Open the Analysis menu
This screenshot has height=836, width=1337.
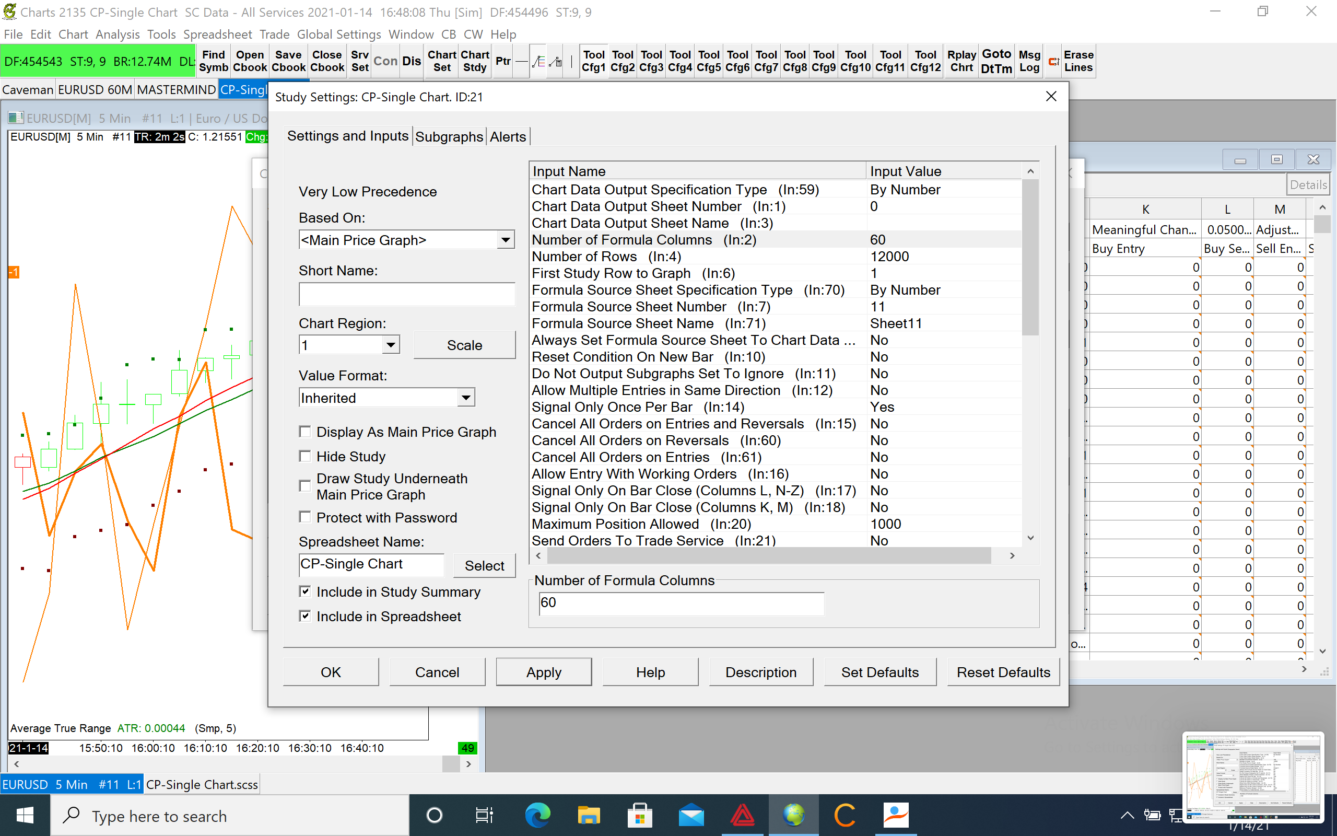click(x=117, y=34)
